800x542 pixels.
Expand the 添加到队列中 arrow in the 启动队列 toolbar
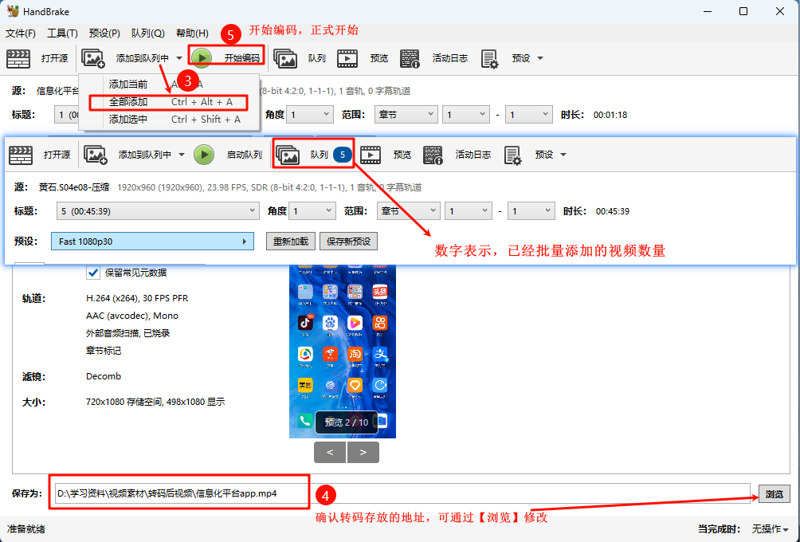[x=182, y=155]
